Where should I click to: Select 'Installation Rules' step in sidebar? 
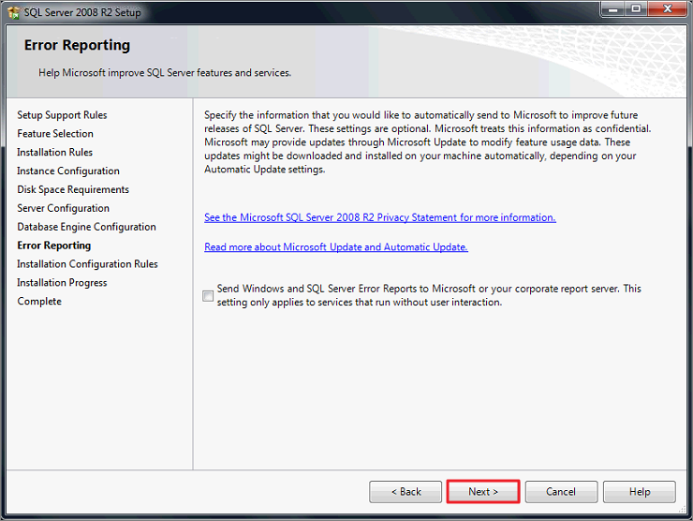[x=55, y=152]
